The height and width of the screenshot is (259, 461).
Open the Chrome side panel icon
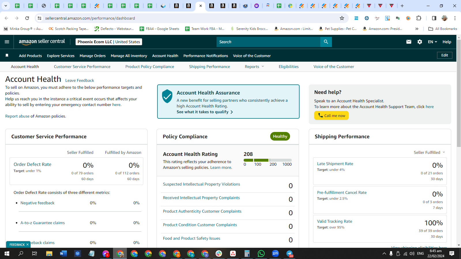click(434, 18)
